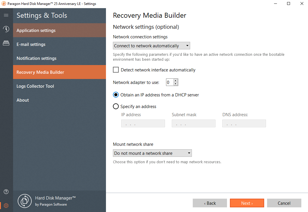308x212 pixels.
Task: Click the IP address input field
Action: point(143,123)
